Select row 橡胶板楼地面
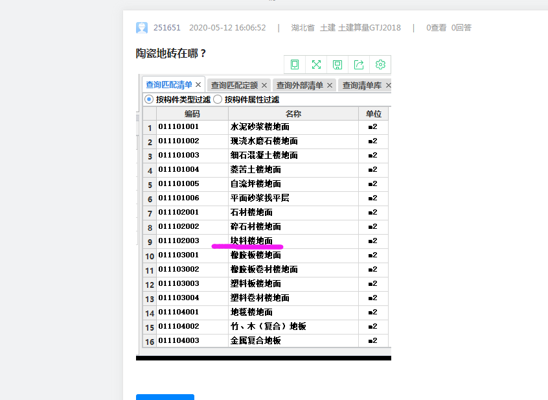The image size is (548, 400). (x=266, y=256)
